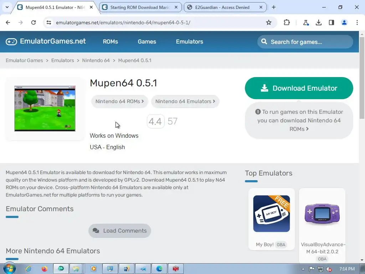Click the Search for games field
The image size is (365, 274).
pyautogui.click(x=305, y=42)
